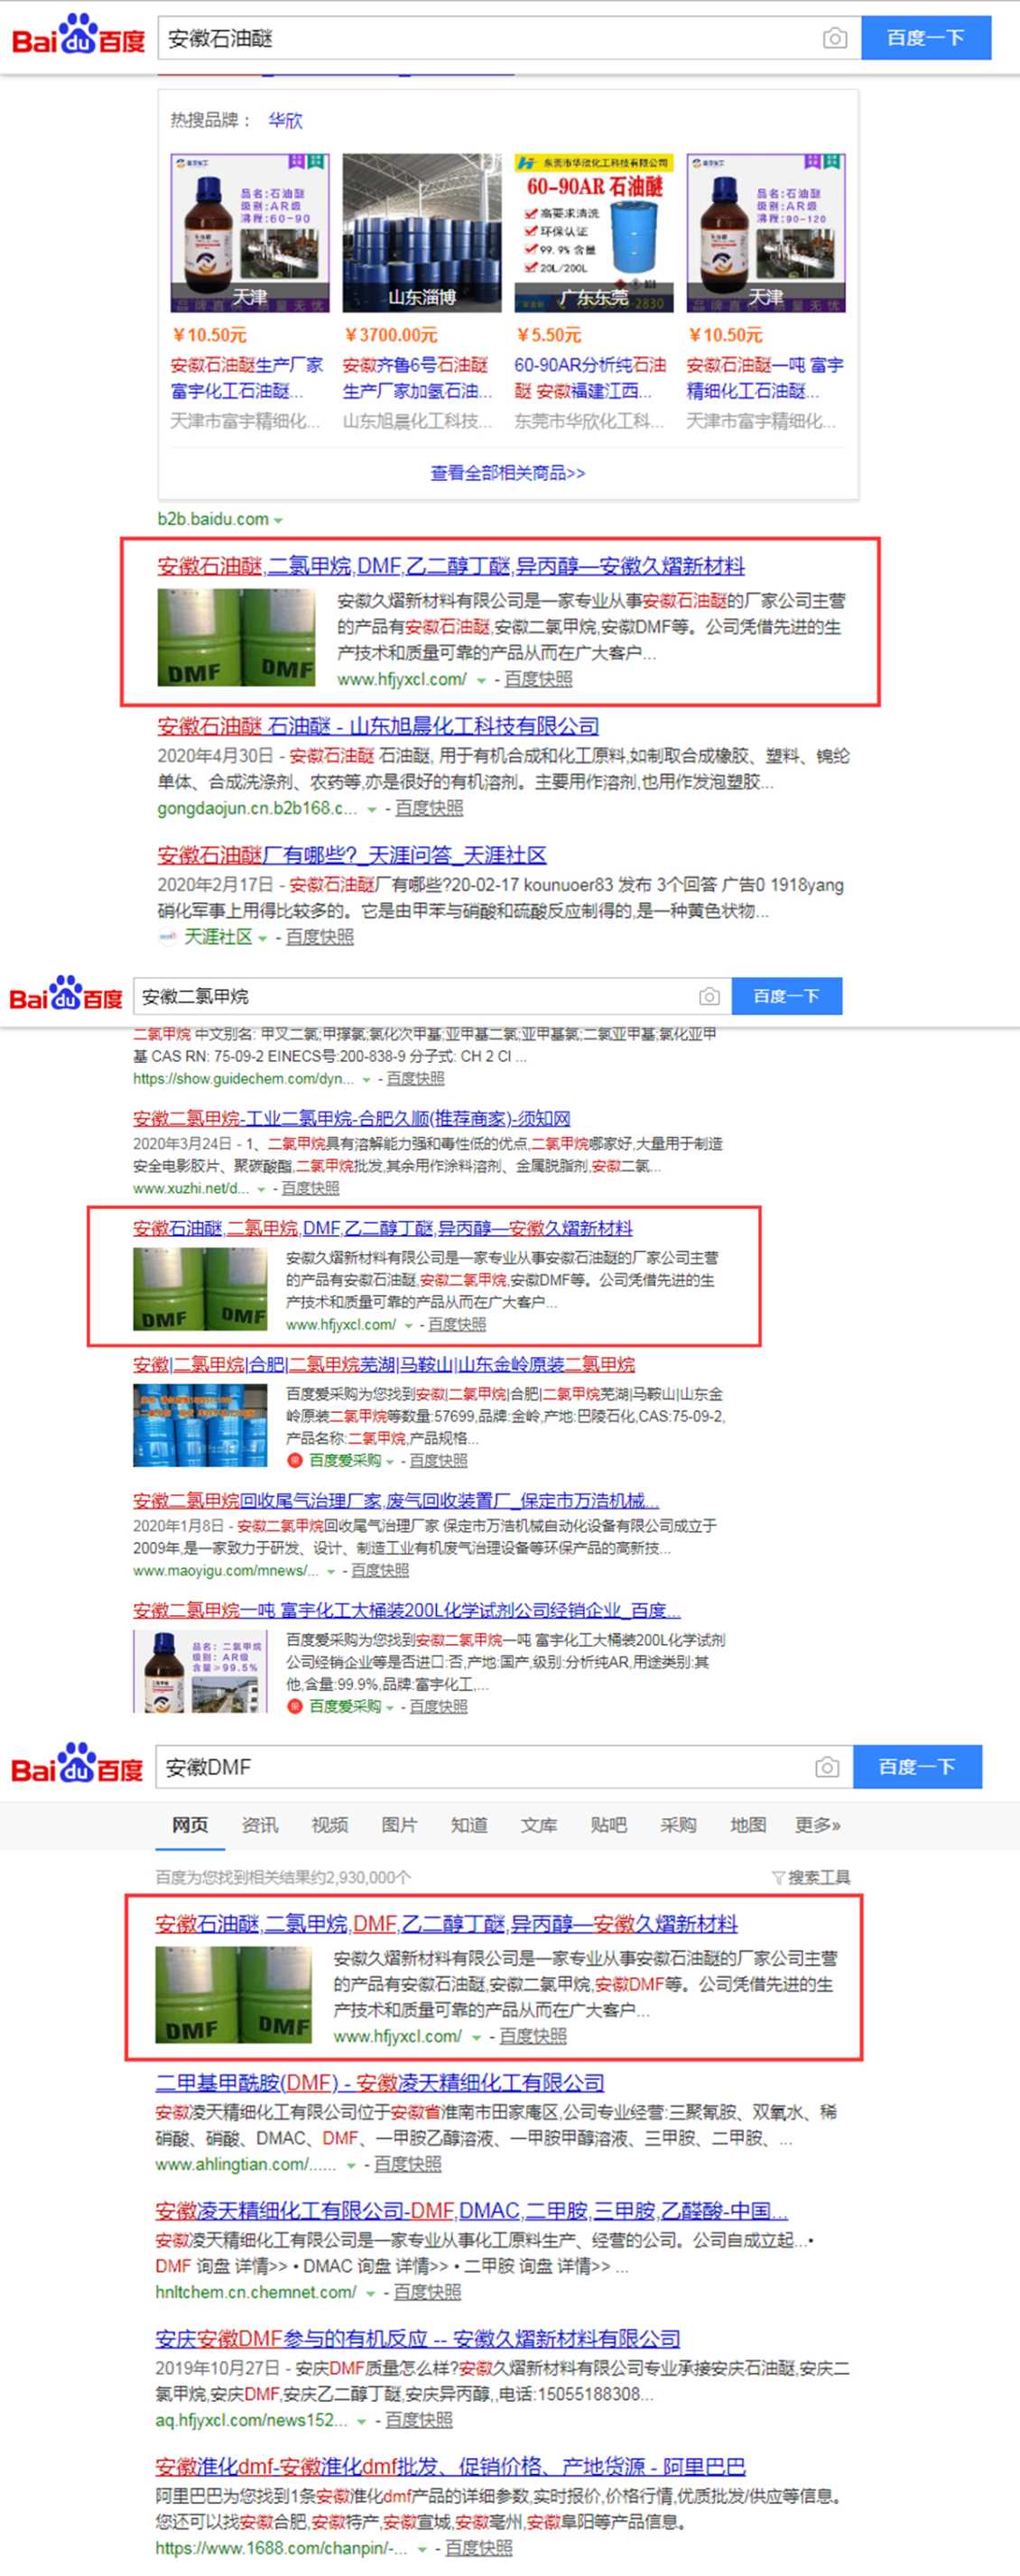The image size is (1020, 2576).
Task: Open the 知道 tab
Action: click(469, 1825)
